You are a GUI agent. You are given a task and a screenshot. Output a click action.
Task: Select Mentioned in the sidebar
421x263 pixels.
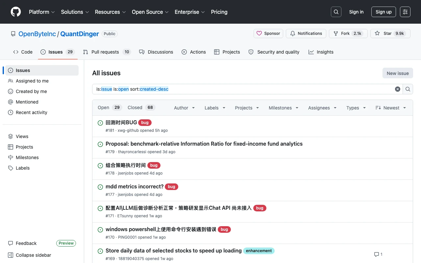(42, 102)
